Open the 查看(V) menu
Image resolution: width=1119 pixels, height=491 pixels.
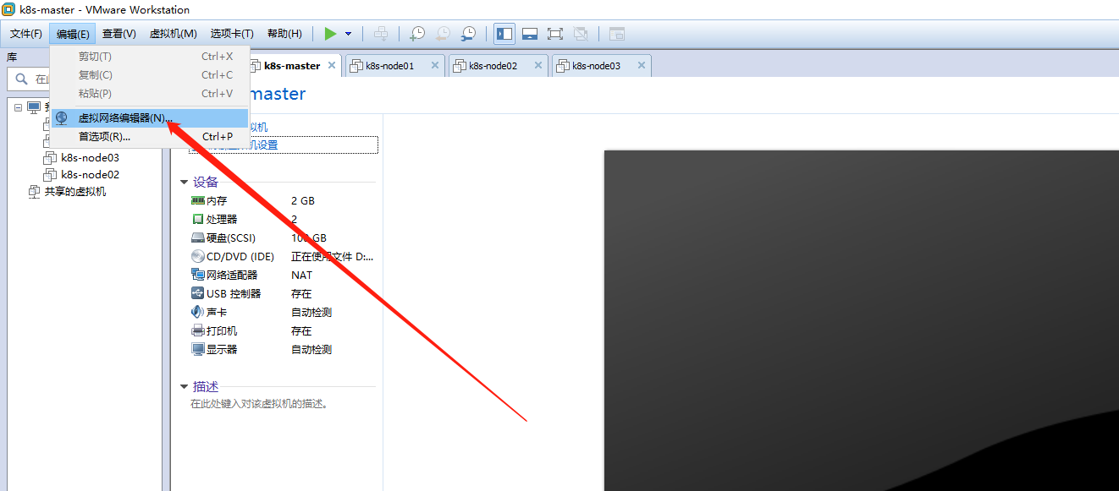point(119,34)
